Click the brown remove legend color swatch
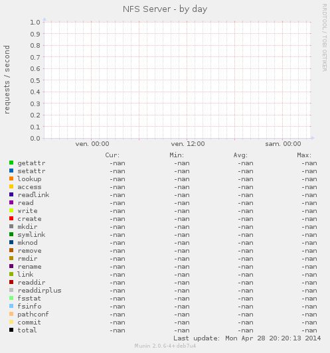330x353 pixels. pyautogui.click(x=11, y=250)
